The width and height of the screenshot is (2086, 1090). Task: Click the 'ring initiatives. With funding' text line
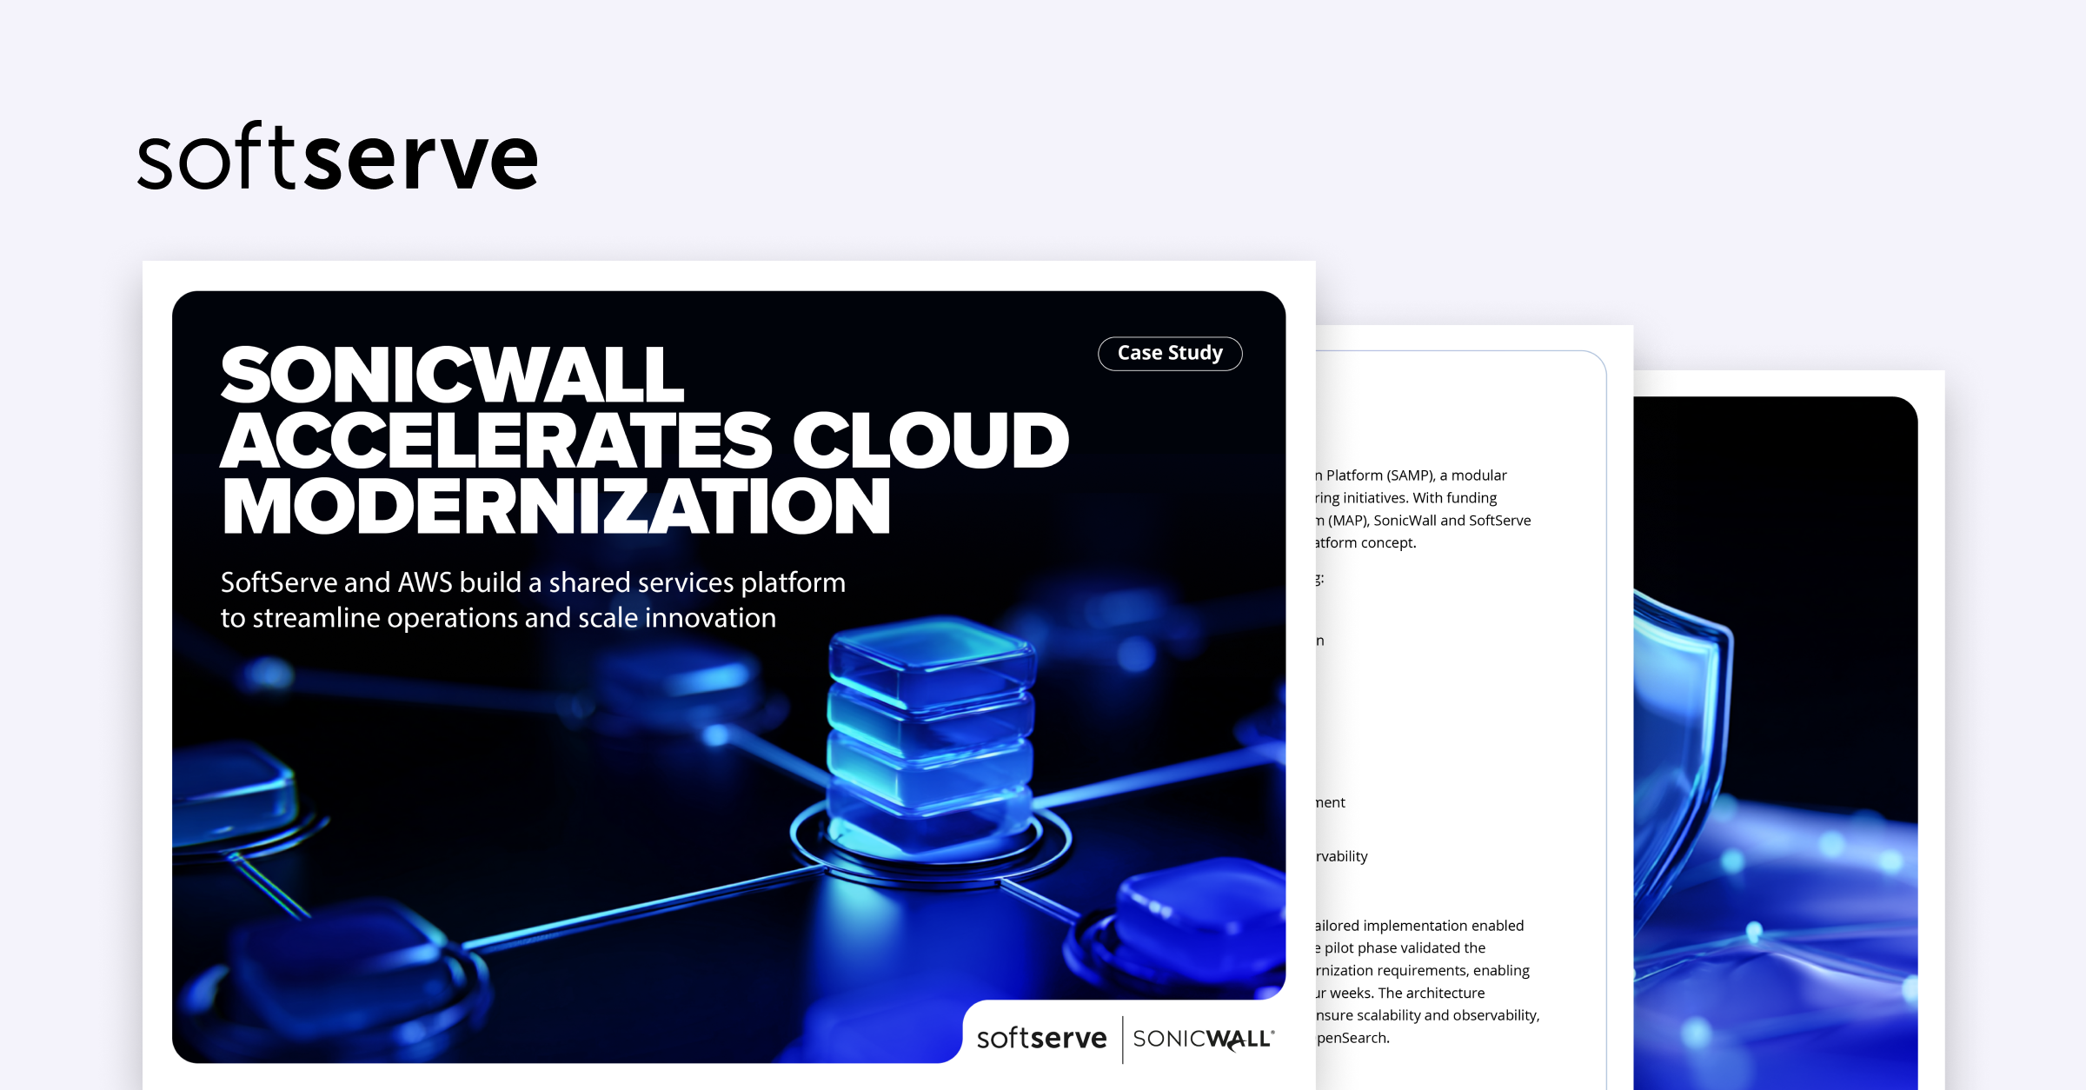(x=1405, y=498)
